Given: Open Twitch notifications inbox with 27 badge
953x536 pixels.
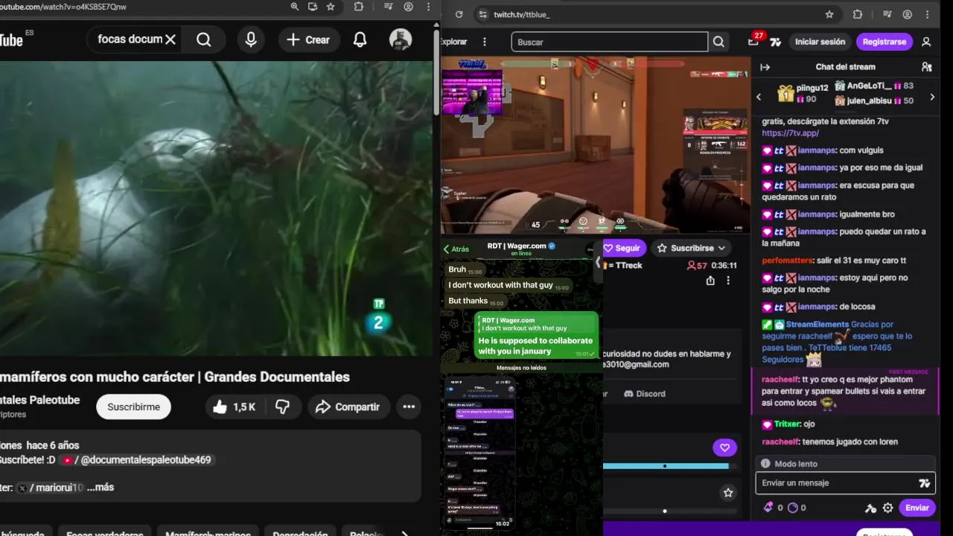Looking at the screenshot, I should (754, 41).
